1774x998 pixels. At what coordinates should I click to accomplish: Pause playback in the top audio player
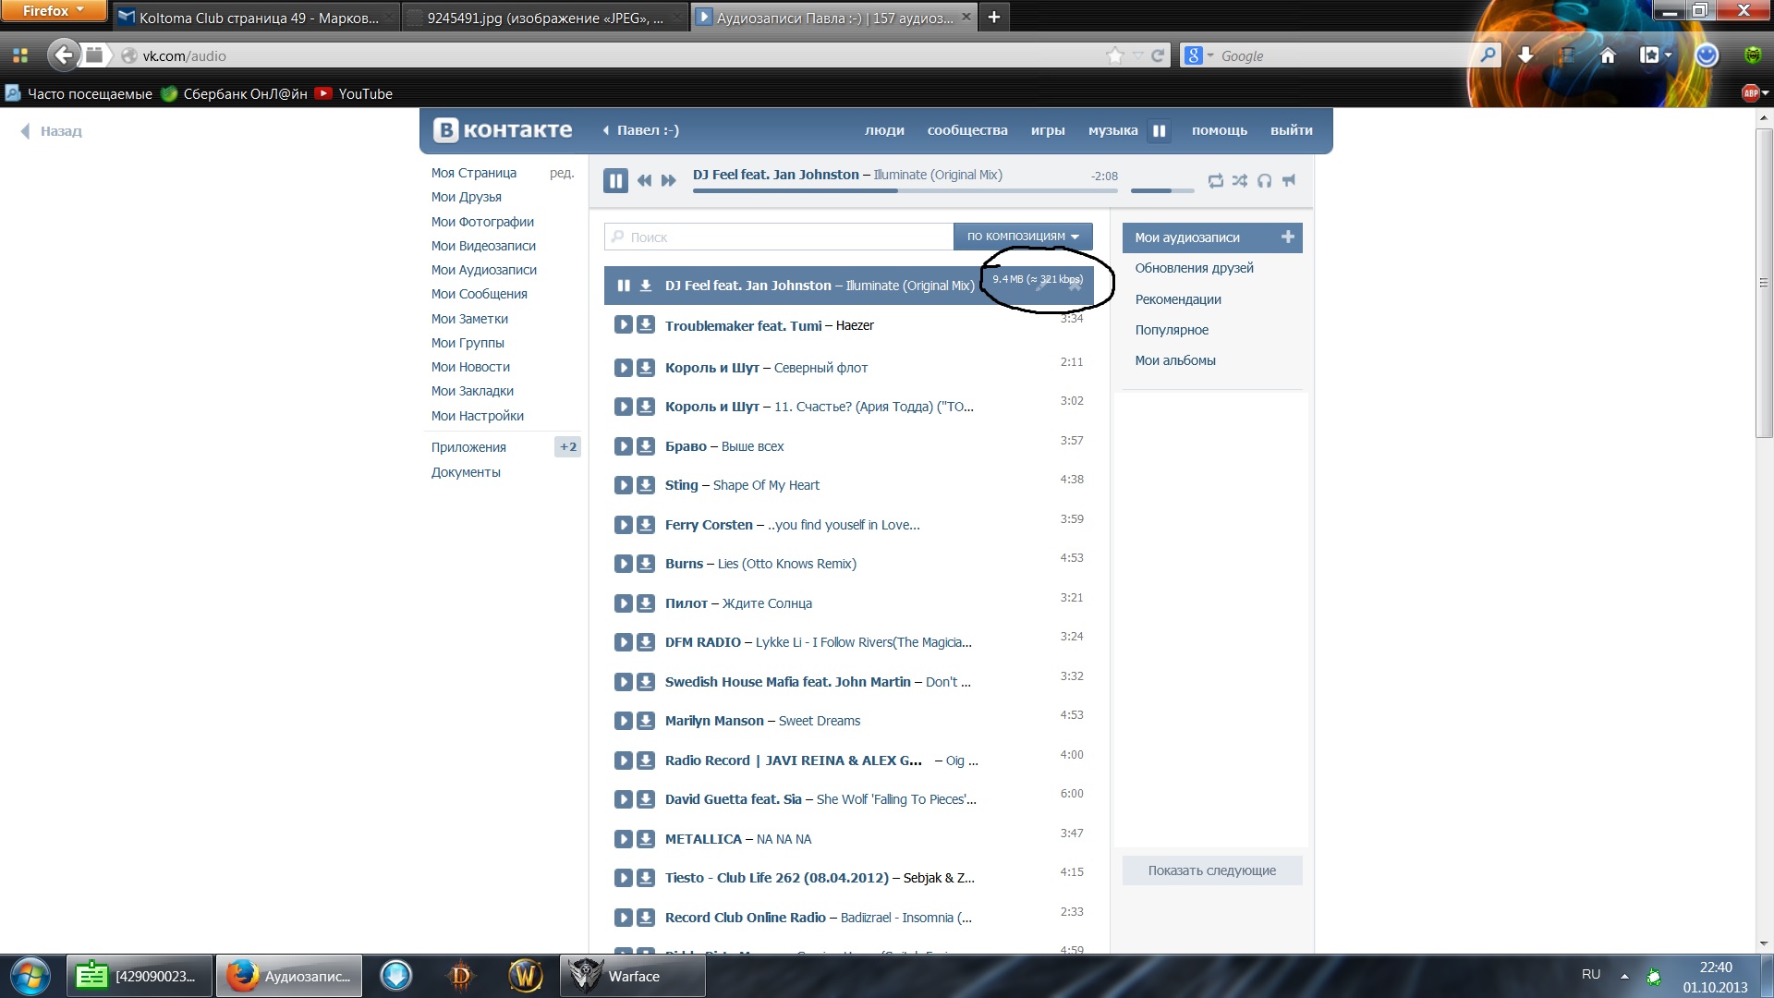615,180
